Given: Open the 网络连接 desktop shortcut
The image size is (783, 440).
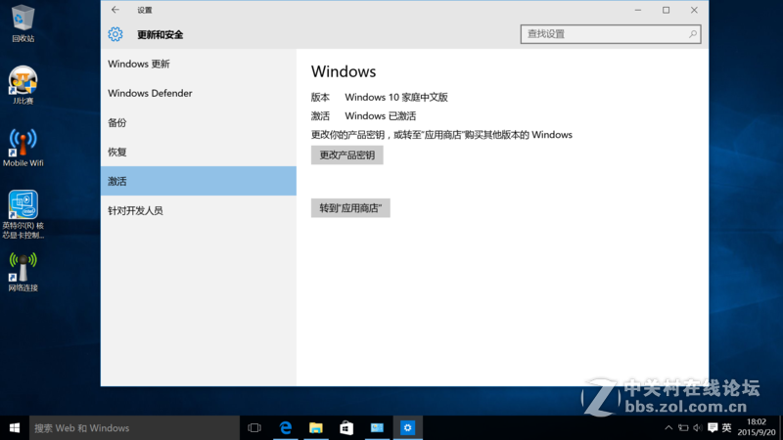Looking at the screenshot, I should [x=23, y=266].
